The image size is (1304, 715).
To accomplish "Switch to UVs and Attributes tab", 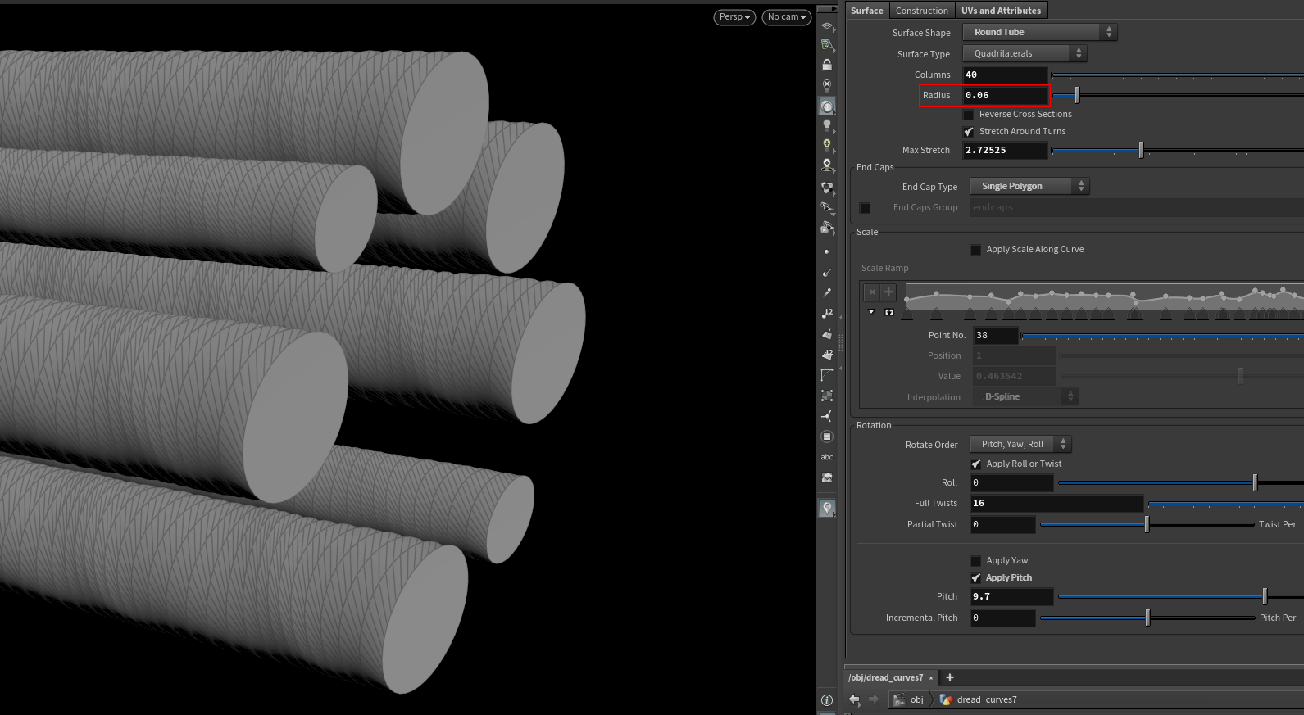I will click(x=1002, y=11).
